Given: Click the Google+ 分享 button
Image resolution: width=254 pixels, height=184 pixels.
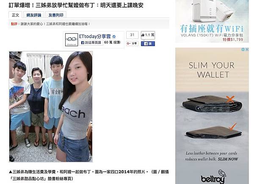Looking at the screenshot, I should click(x=132, y=44).
